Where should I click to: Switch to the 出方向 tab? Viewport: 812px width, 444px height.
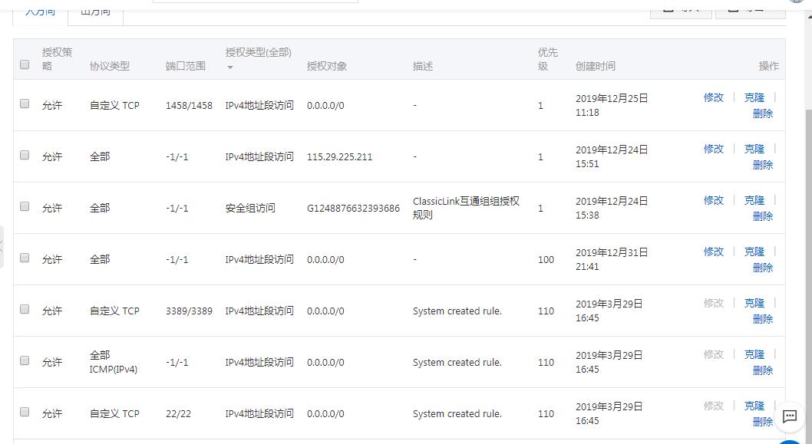(95, 11)
